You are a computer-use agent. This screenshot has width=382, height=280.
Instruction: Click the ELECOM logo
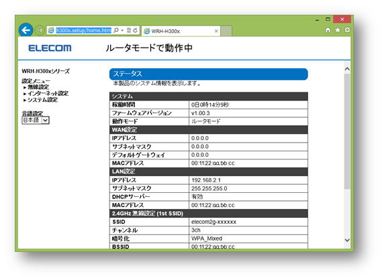tap(50, 48)
